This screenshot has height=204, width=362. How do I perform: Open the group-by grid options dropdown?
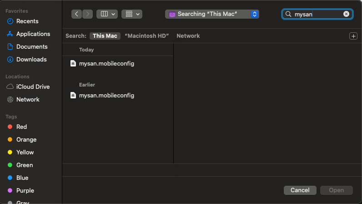[132, 14]
